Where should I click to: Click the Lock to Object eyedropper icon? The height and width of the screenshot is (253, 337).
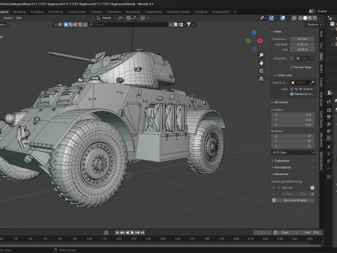[312, 83]
